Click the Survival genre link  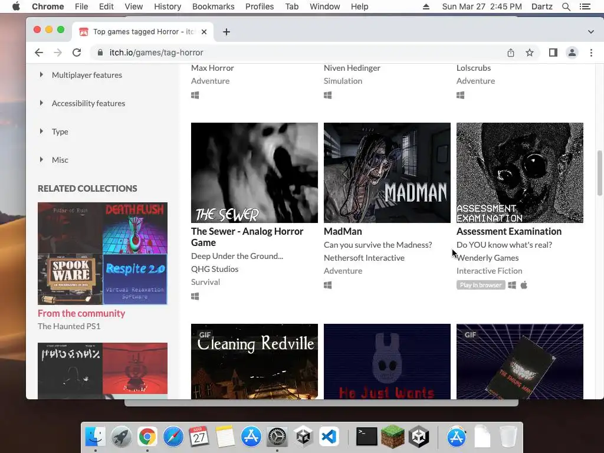coord(205,282)
